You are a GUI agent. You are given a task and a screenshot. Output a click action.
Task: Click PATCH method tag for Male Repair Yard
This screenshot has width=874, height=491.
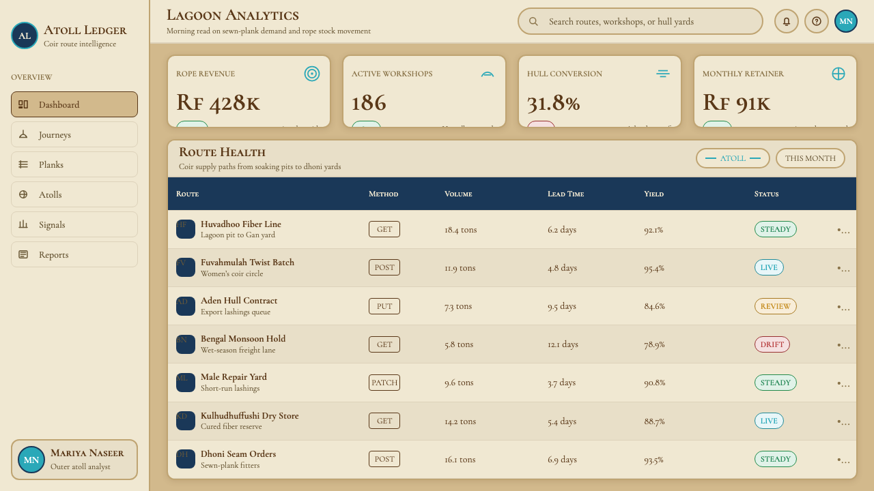384,383
